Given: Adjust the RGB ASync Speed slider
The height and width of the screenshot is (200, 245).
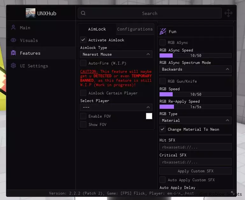Looking at the screenshot, I should [195, 56].
